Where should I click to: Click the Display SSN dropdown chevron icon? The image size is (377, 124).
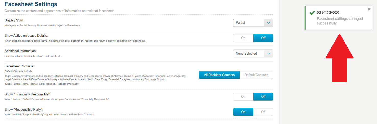point(269,23)
